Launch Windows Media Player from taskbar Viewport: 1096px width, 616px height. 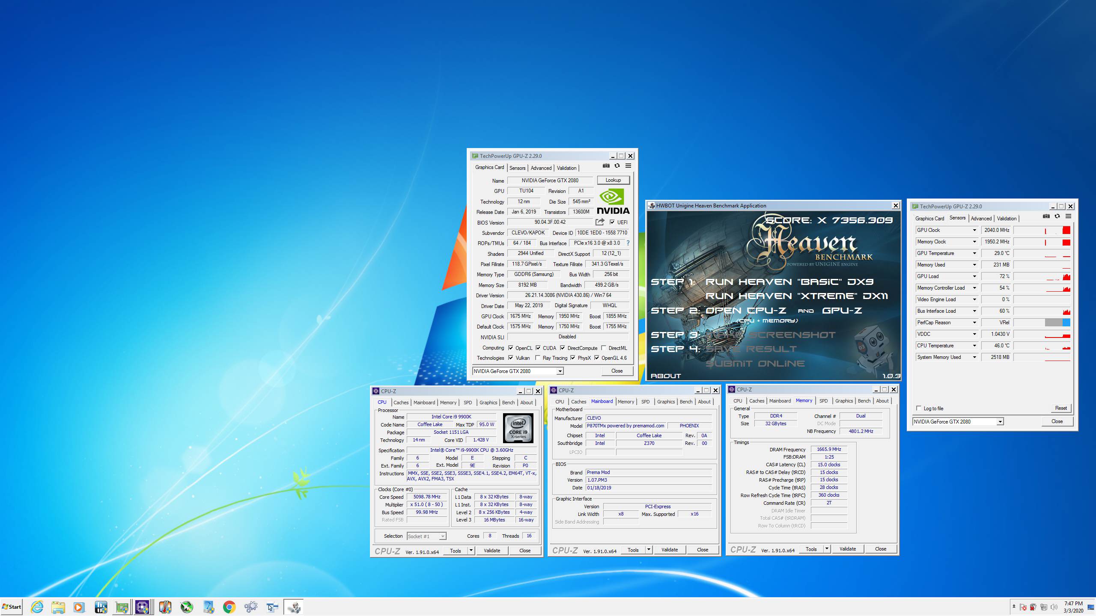(x=79, y=607)
